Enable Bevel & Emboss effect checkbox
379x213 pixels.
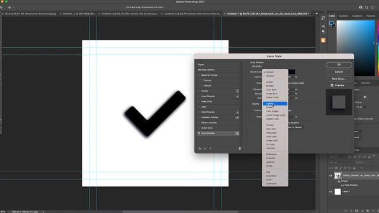click(x=199, y=75)
